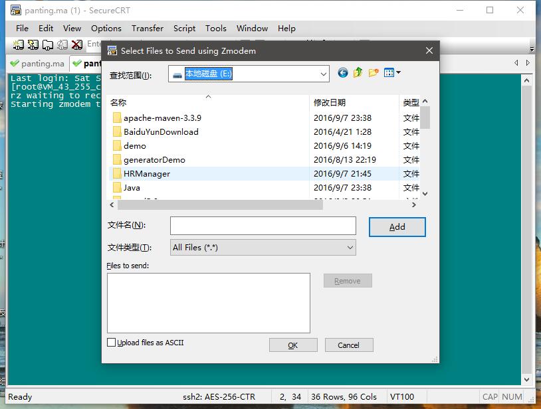
Task: Click ssh2: AES-256-CTR in status bar
Action: pyautogui.click(x=219, y=397)
